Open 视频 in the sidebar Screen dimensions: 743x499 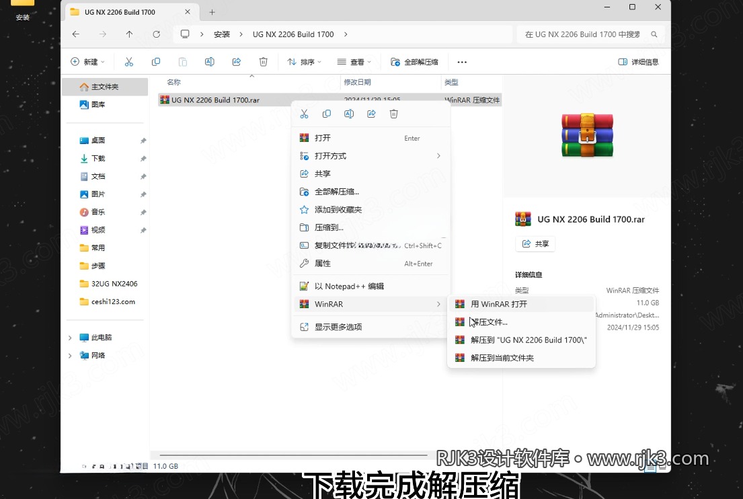(x=105, y=230)
